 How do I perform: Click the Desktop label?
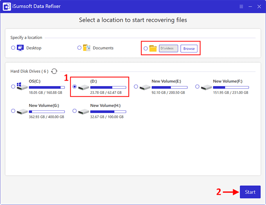click(x=34, y=48)
